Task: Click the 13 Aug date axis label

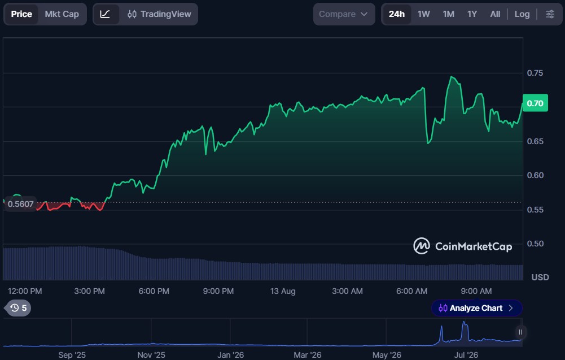Action: tap(283, 291)
